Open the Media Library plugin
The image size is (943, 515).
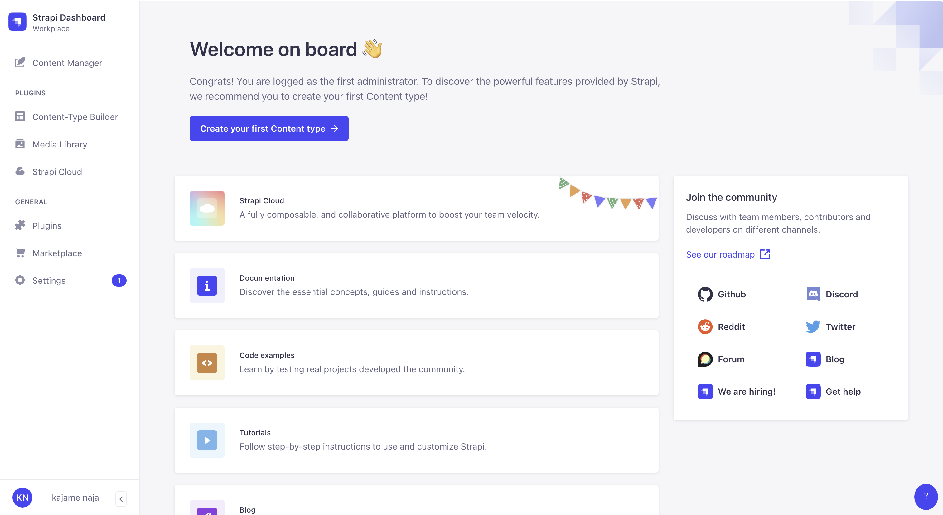60,145
